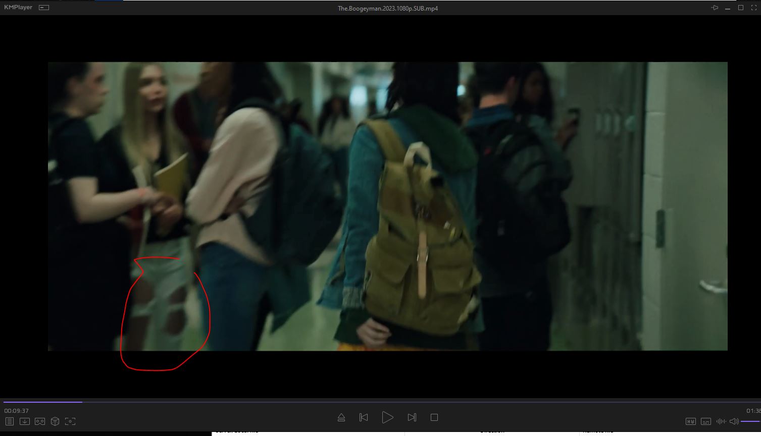Skip to the previous track
Screen dimensions: 761x436
(364, 417)
